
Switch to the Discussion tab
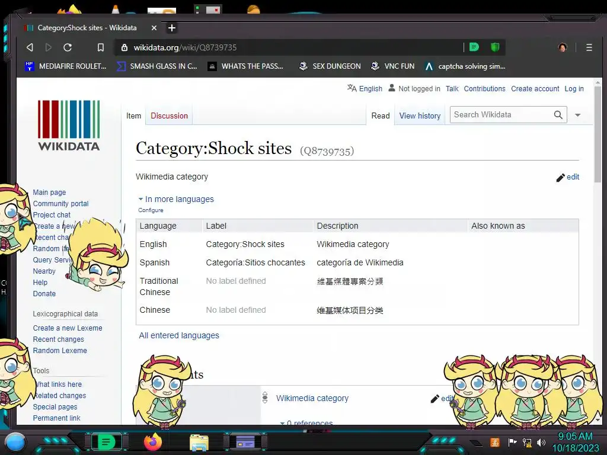tap(169, 116)
